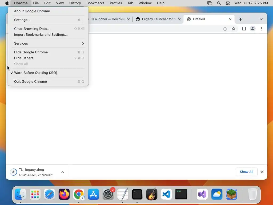
Task: Open the Window menu
Action: coord(145,3)
